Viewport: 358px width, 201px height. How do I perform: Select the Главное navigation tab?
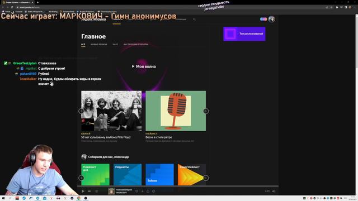116,20
